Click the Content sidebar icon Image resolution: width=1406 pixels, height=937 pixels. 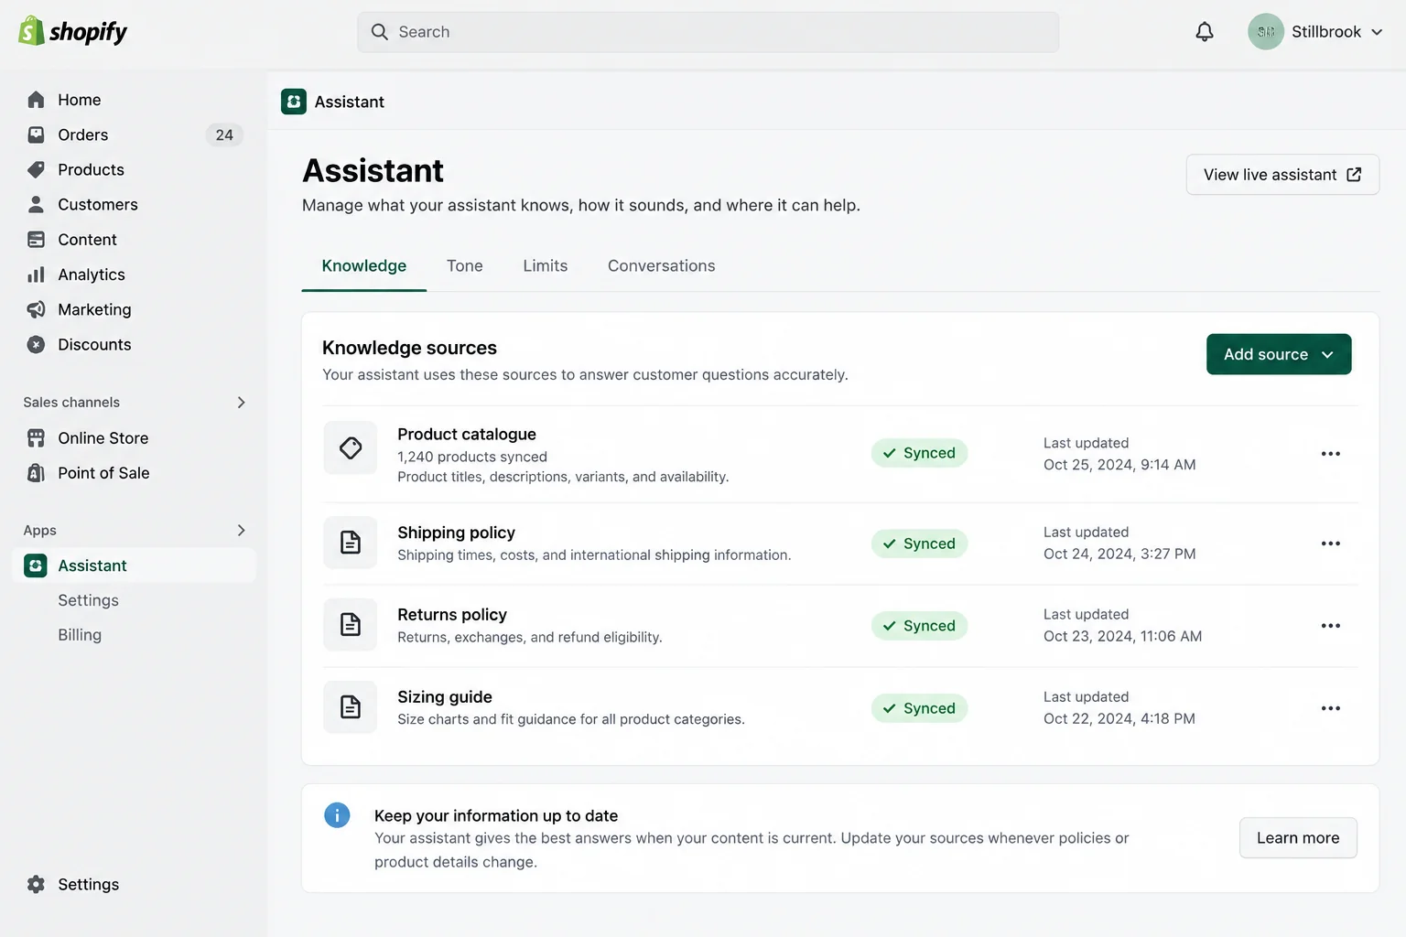point(36,240)
